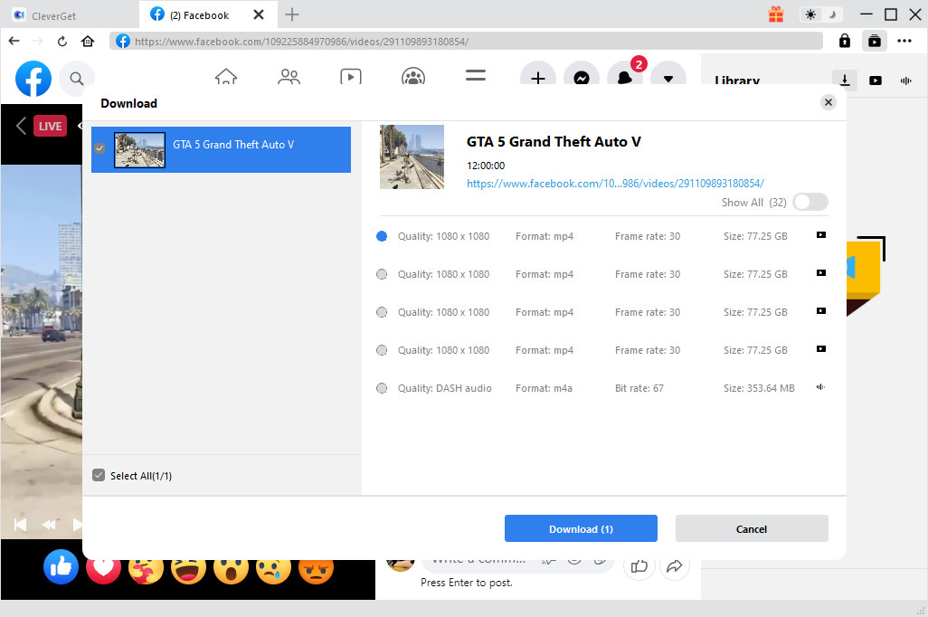React with Care emoji
This screenshot has height=617, width=928.
(x=146, y=570)
